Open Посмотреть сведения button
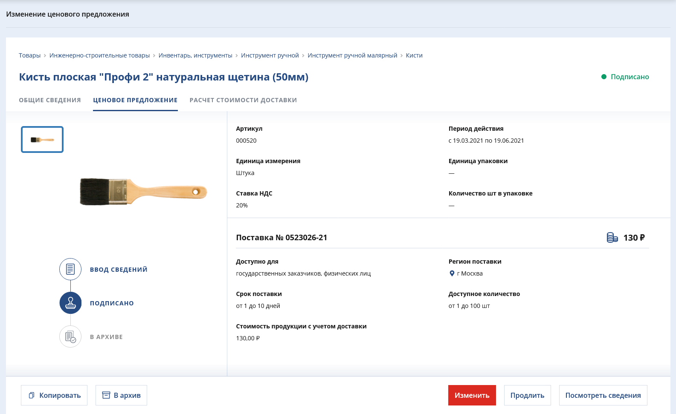 pos(603,395)
